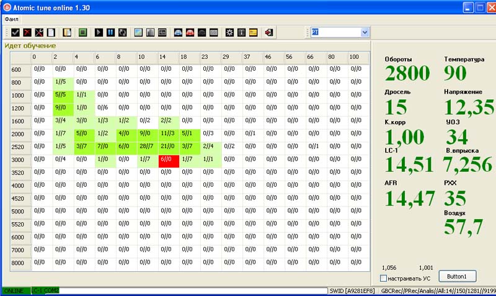Click the blue gauge icon

click(x=178, y=32)
